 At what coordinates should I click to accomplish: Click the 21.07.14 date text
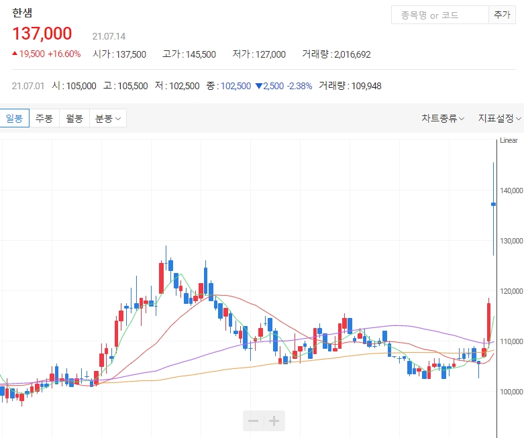click(x=109, y=36)
